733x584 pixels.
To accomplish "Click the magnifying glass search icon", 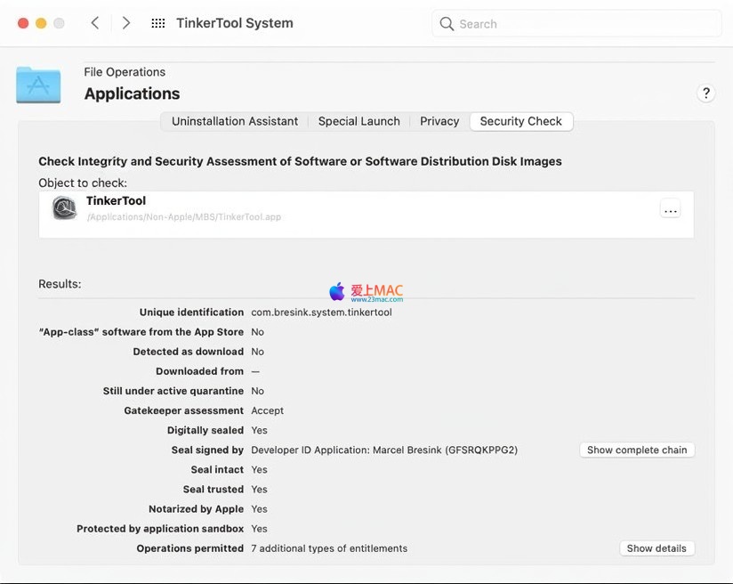I will point(447,24).
